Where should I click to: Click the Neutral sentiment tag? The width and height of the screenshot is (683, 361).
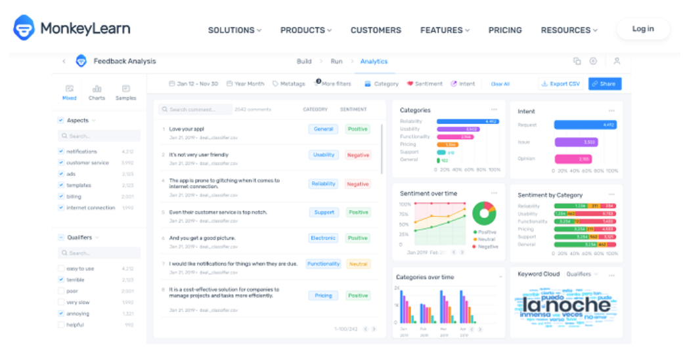[x=358, y=264]
